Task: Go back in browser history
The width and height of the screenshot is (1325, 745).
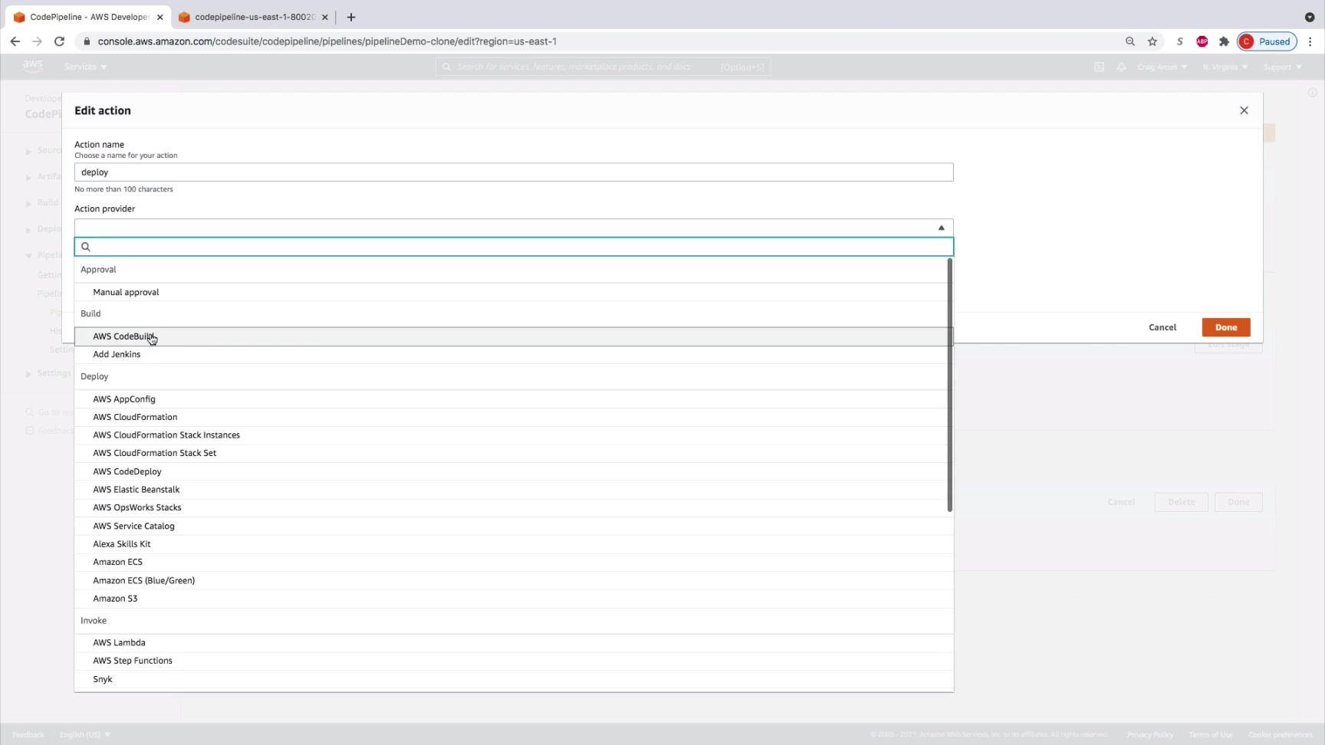Action: [x=15, y=41]
